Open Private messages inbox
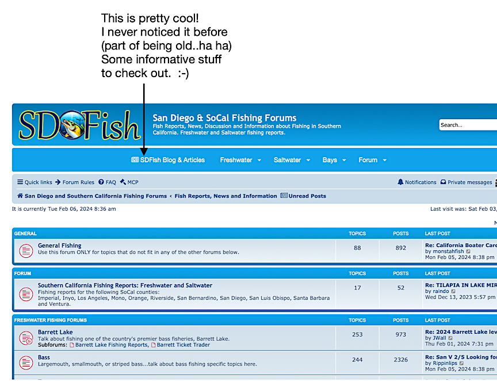Screen dimensions: 497x381 coord(467,182)
